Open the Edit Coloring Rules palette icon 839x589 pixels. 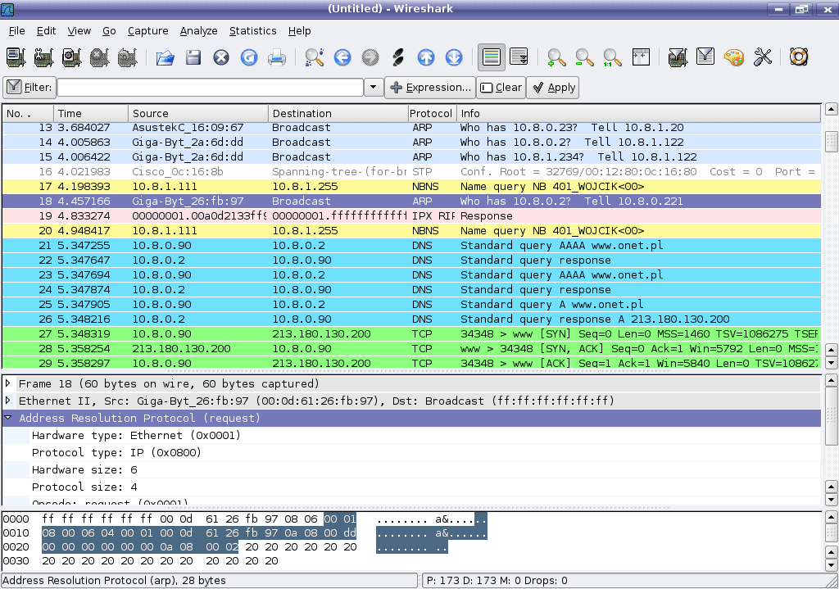(x=735, y=57)
